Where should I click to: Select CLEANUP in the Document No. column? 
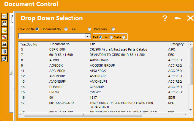(x=56, y=87)
